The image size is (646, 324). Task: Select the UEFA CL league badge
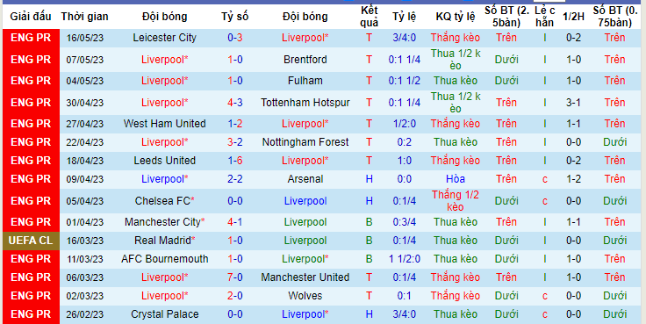pyautogui.click(x=31, y=241)
